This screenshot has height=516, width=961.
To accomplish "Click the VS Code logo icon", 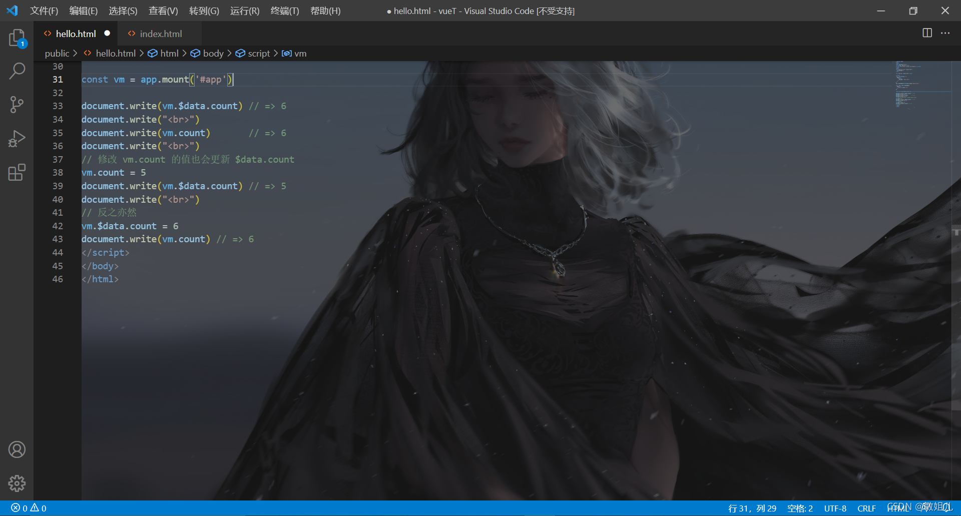I will click(12, 11).
